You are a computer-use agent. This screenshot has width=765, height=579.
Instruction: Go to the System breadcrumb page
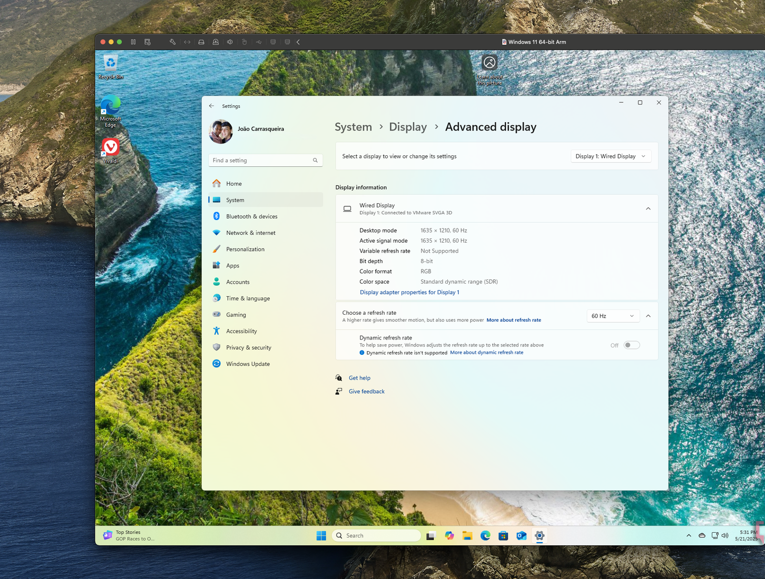353,127
